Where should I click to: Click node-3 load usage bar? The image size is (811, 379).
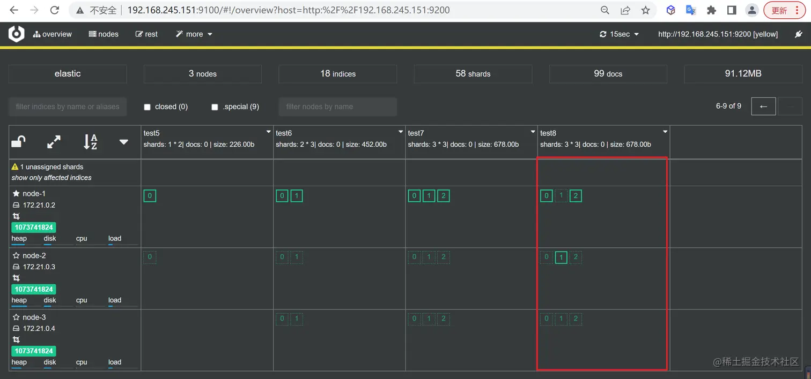(x=123, y=368)
